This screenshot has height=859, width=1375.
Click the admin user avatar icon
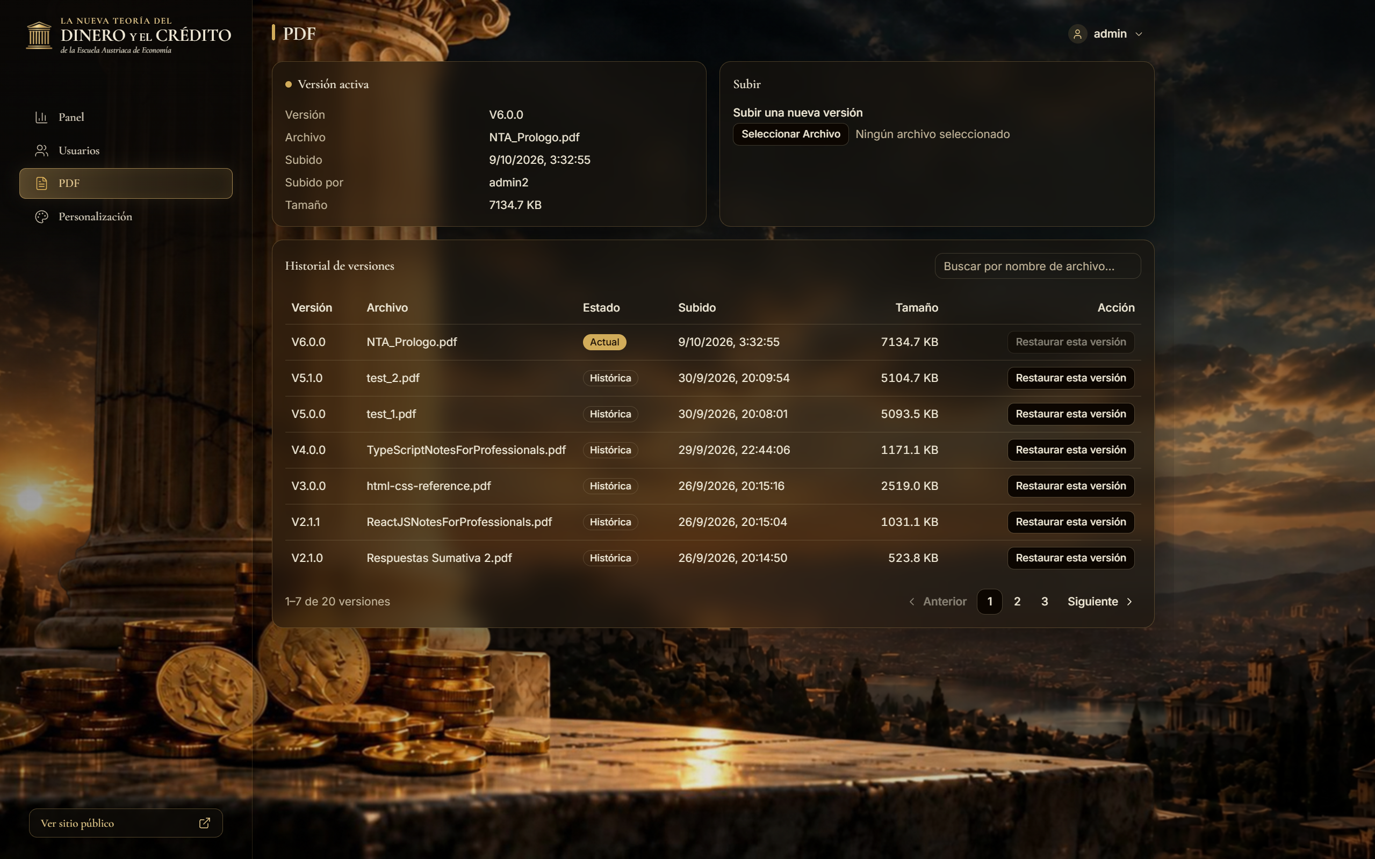point(1077,34)
